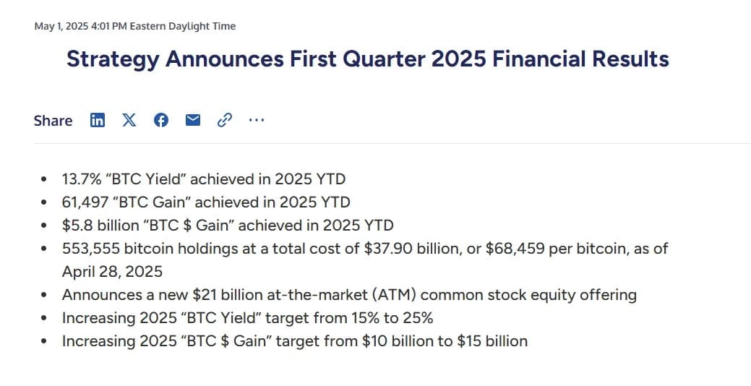Click the 61,497 "BTC Gain" bullet
Screen dimensions: 751x386
(x=206, y=202)
